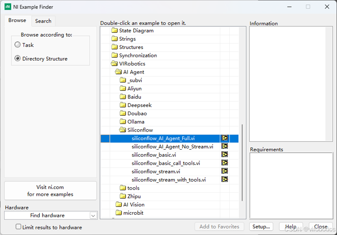The height and width of the screenshot is (235, 337).
Task: Click the Doubao folder icon
Action: (x=123, y=113)
